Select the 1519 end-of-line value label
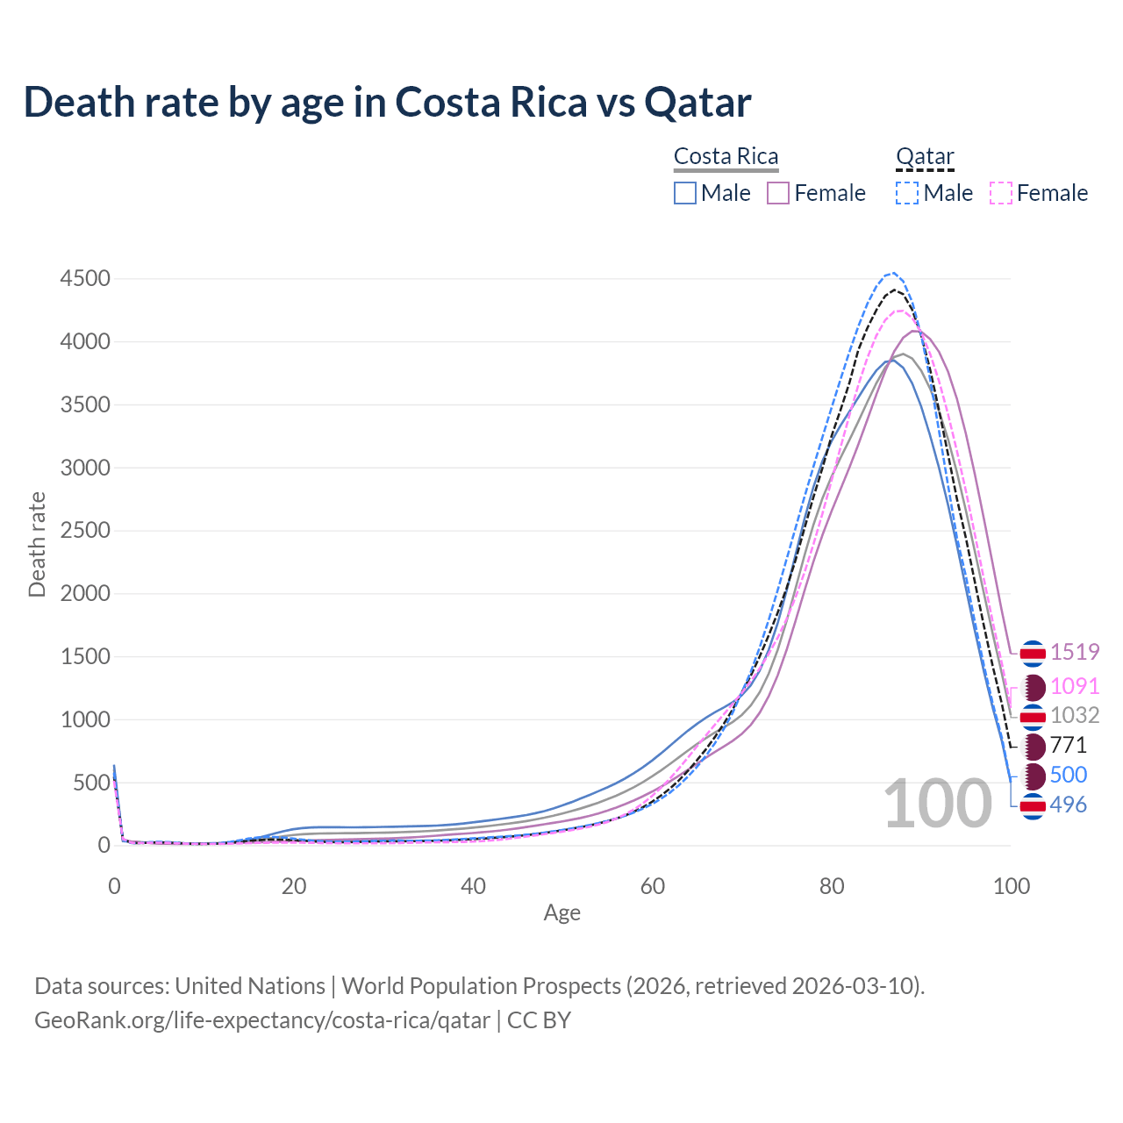 coord(1075,652)
